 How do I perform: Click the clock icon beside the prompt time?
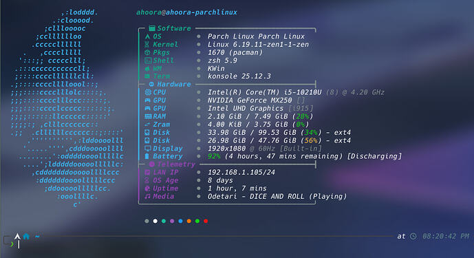click(413, 236)
